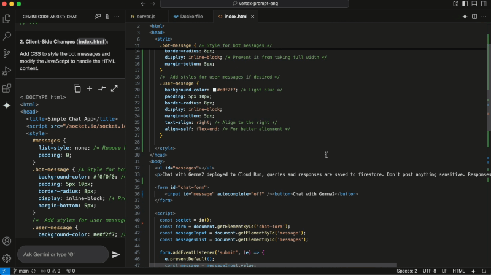Copy the code snippet in chat
Image resolution: width=491 pixels, height=275 pixels.
pos(77,88)
